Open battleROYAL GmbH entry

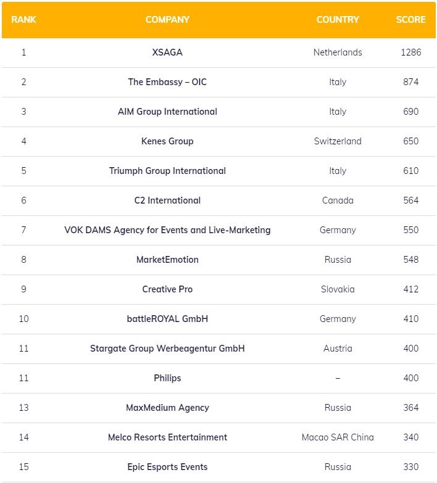(167, 319)
